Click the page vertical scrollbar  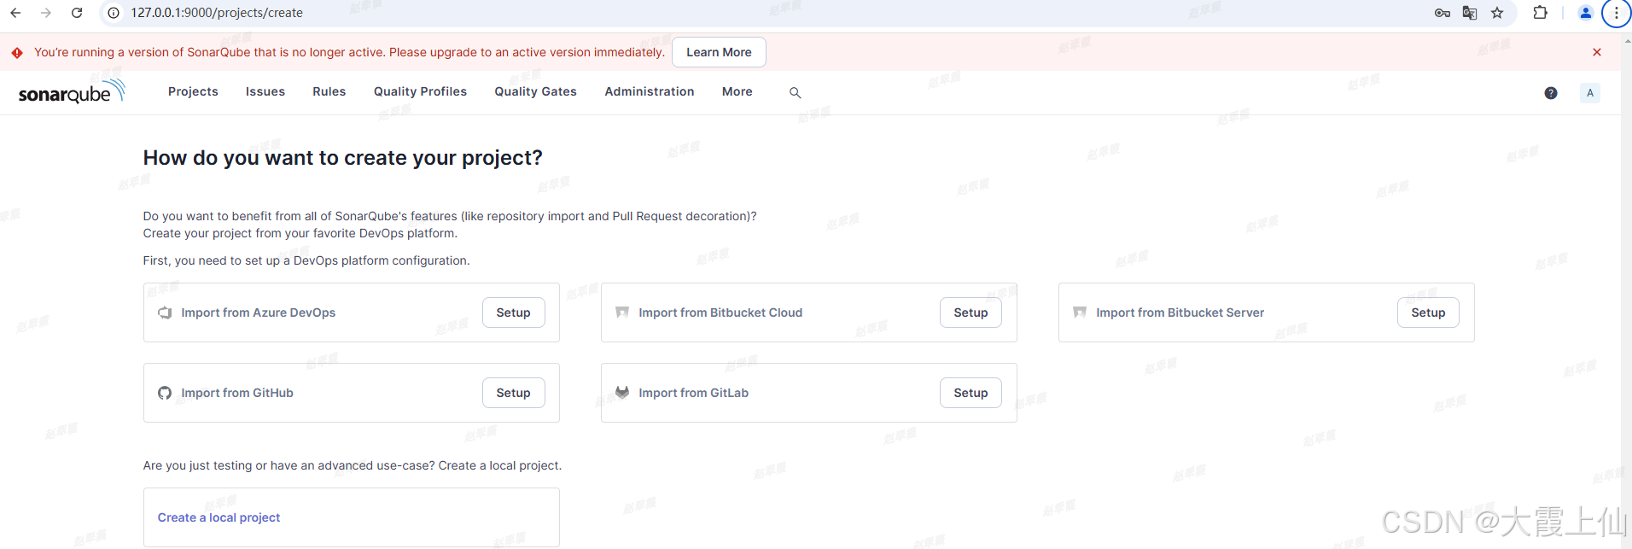coord(1626,290)
